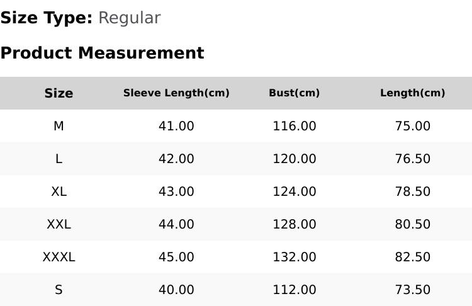Viewport: 472px width, 306px height.
Task: Click the Regular size type value
Action: click(130, 18)
